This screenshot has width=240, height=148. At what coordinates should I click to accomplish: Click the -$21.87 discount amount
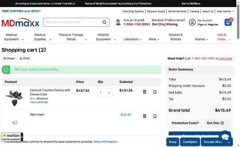[125, 115]
